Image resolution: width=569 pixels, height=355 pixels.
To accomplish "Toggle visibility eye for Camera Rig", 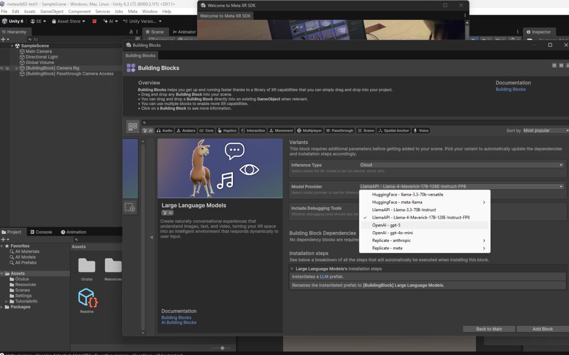I will point(2,68).
